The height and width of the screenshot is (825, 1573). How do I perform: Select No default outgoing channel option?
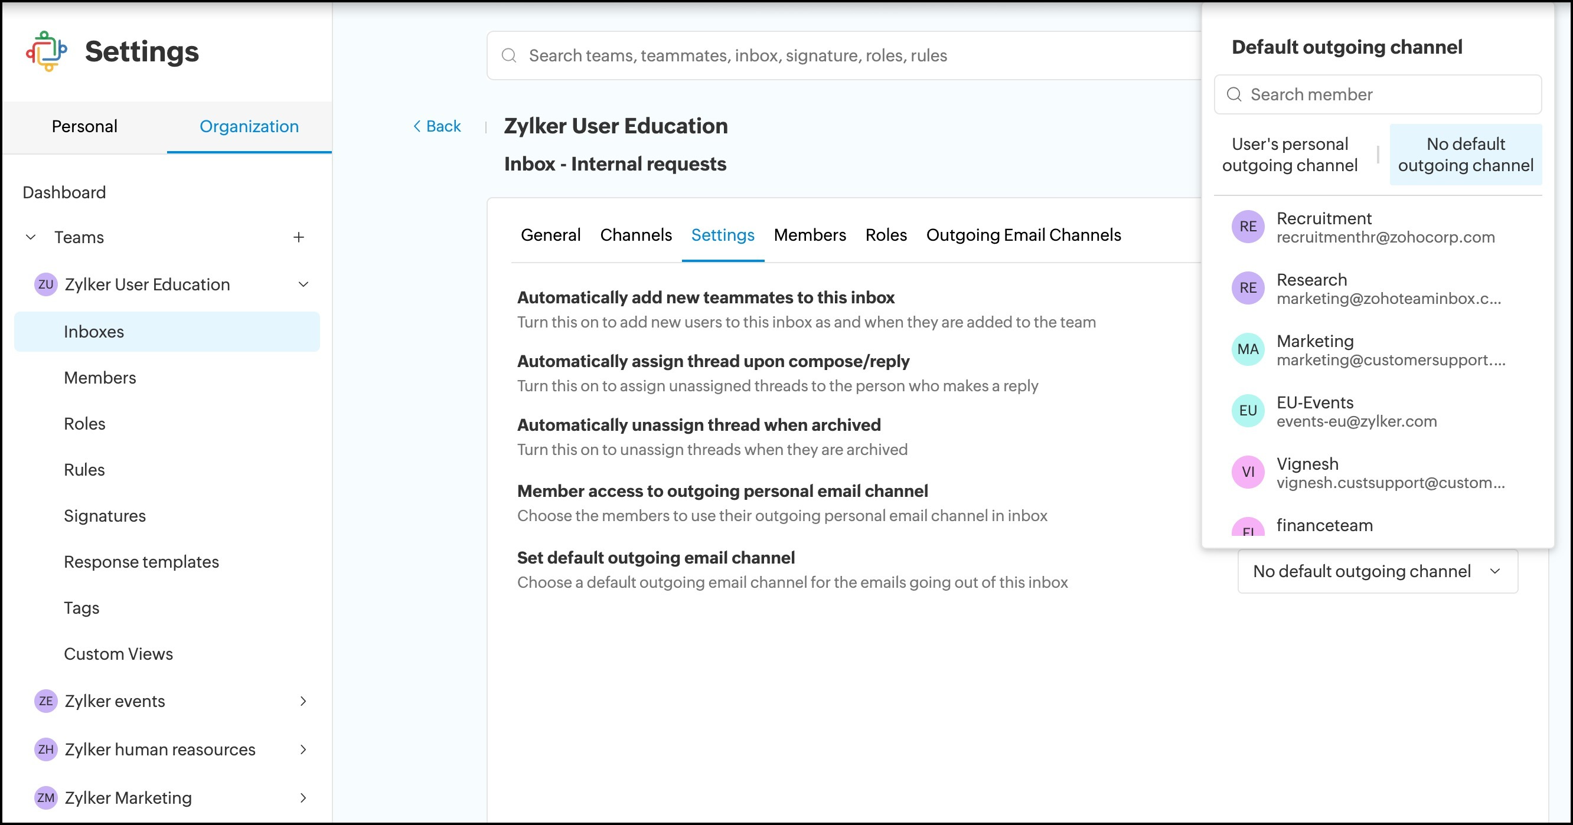click(x=1465, y=155)
